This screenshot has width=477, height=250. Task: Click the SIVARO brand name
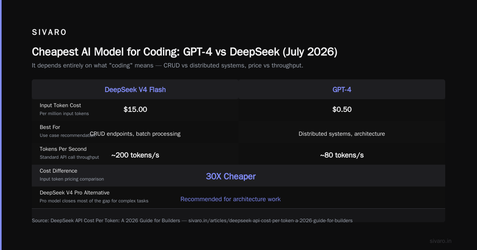pos(49,33)
